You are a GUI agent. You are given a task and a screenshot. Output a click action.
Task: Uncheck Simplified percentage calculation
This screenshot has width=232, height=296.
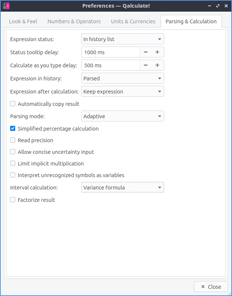13,129
